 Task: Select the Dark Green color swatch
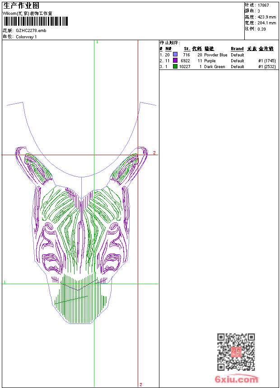tap(175, 66)
